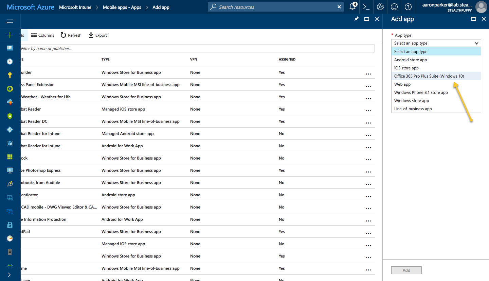The height and width of the screenshot is (281, 489).
Task: Open ellipsis menu for Reader DC row
Action: pos(368,123)
